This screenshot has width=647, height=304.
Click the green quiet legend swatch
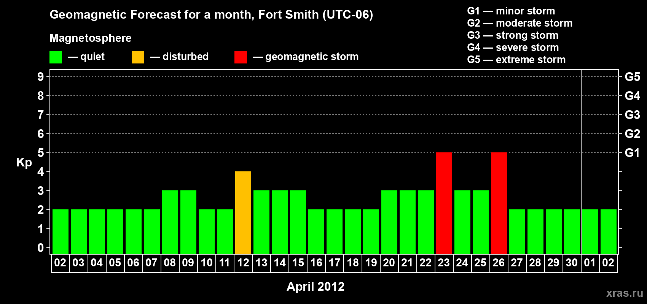56,57
